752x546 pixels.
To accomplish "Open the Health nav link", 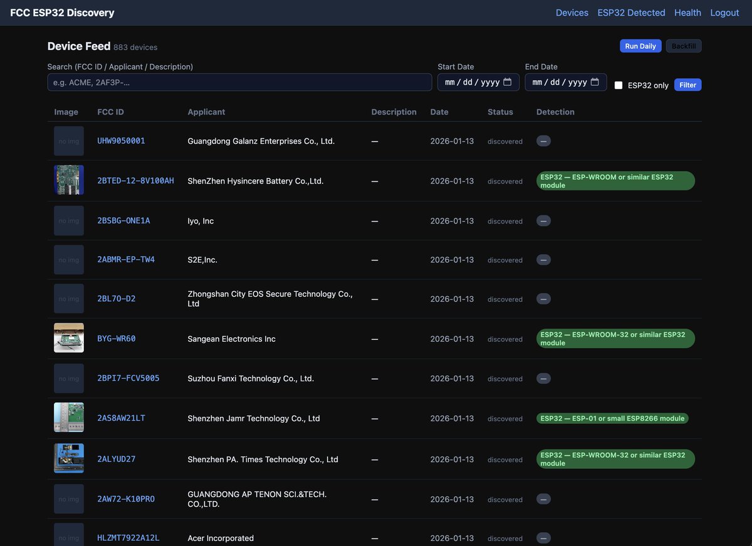I will 687,13.
